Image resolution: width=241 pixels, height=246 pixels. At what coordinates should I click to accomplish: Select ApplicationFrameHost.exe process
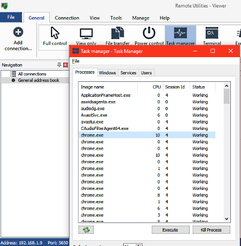[147, 95]
